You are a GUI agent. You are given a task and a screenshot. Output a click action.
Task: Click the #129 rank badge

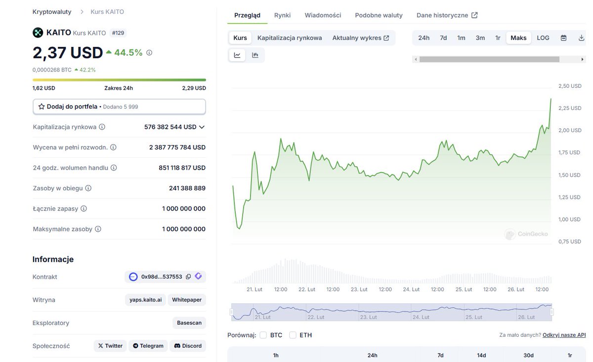pos(118,33)
